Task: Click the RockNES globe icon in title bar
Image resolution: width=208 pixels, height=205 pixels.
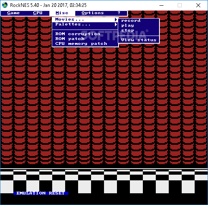Action: point(5,5)
